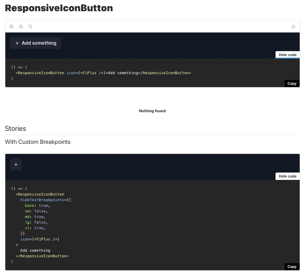Click the plus icon inside Add something button

point(17,43)
